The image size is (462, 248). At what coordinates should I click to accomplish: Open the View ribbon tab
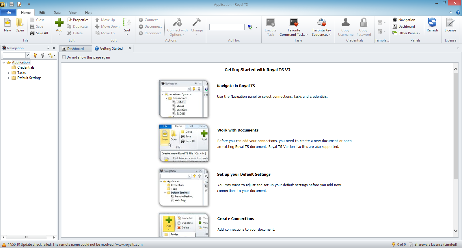pyautogui.click(x=73, y=13)
